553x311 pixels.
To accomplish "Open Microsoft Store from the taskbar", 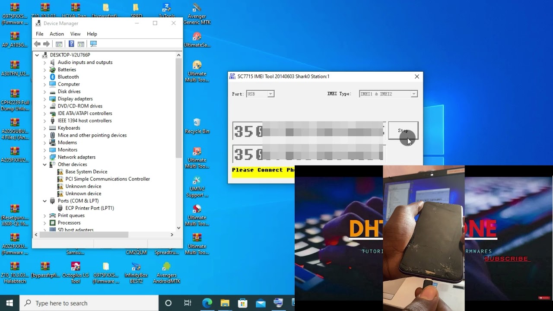I will [242, 303].
